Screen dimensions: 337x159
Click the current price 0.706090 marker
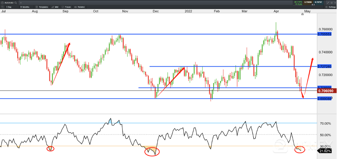click(x=325, y=91)
